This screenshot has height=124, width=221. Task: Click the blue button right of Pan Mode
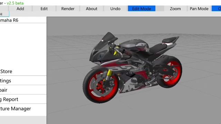pyautogui.click(x=217, y=9)
